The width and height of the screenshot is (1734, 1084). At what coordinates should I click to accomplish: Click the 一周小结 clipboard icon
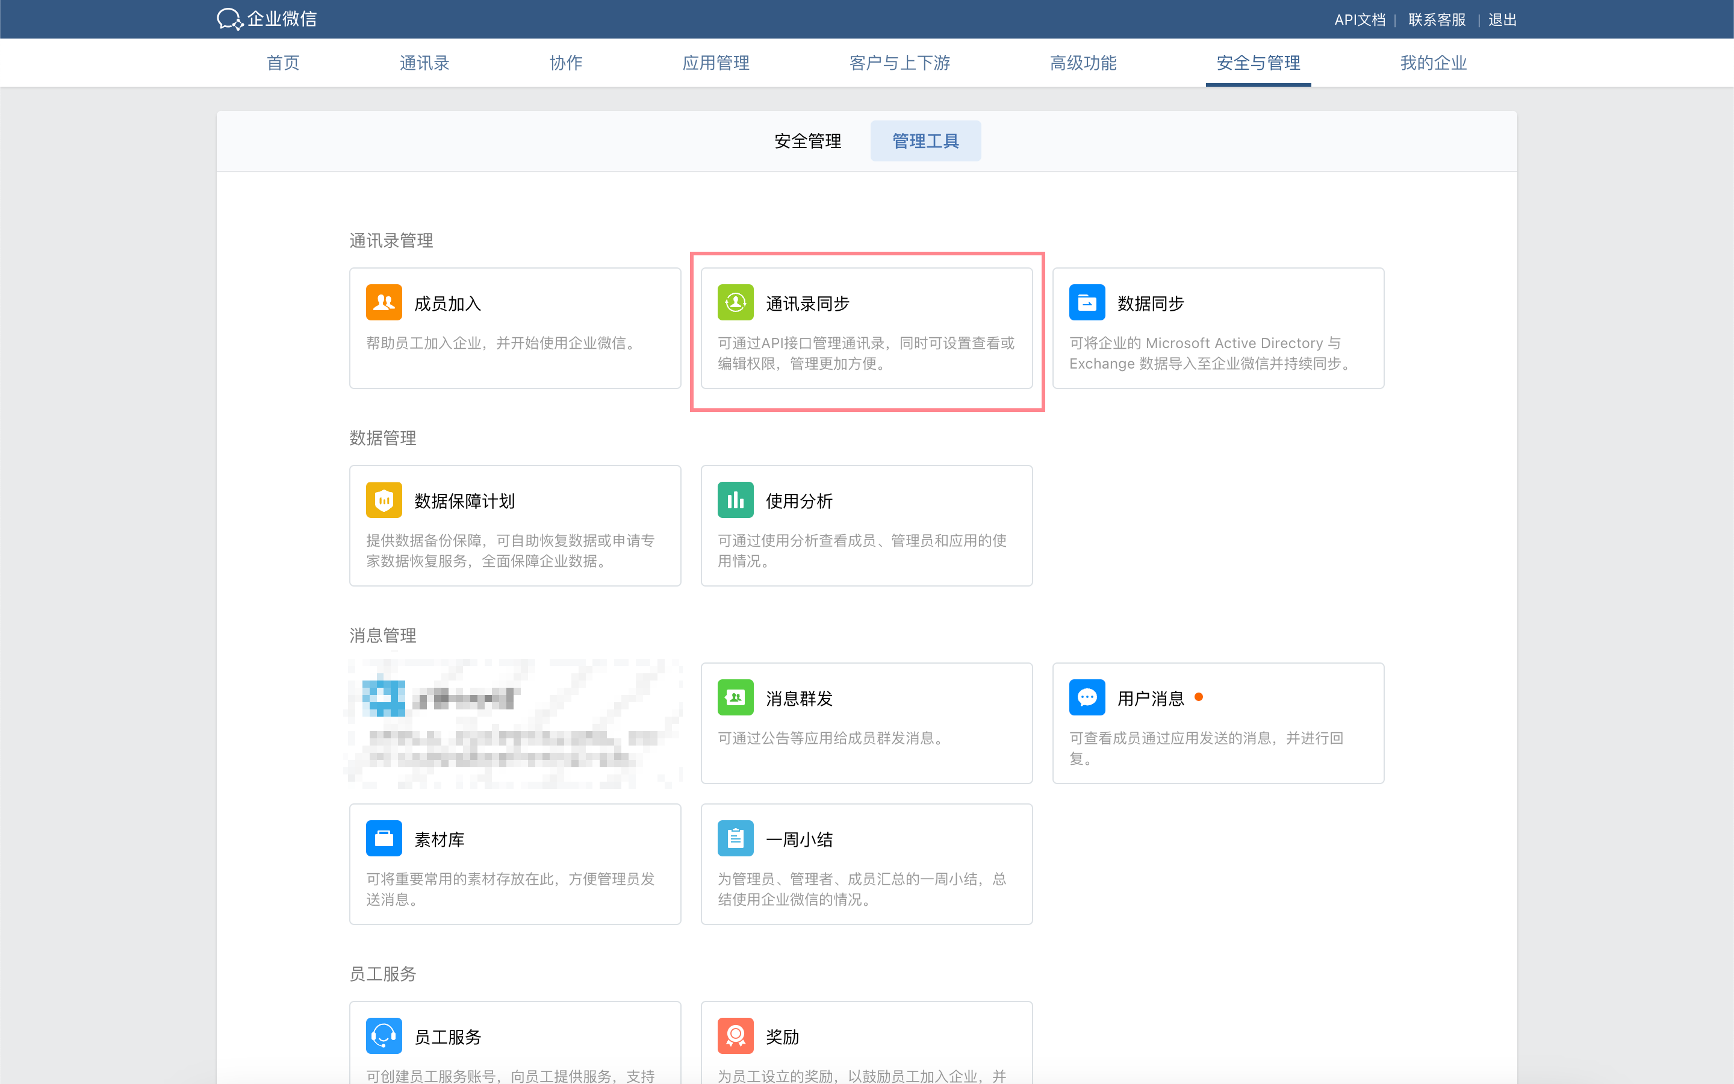735,838
